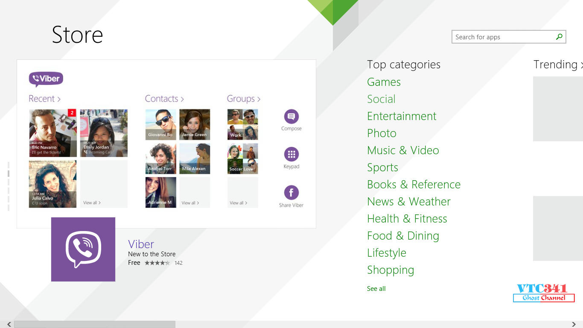
Task: Focus the Search for apps field
Action: tap(509, 37)
